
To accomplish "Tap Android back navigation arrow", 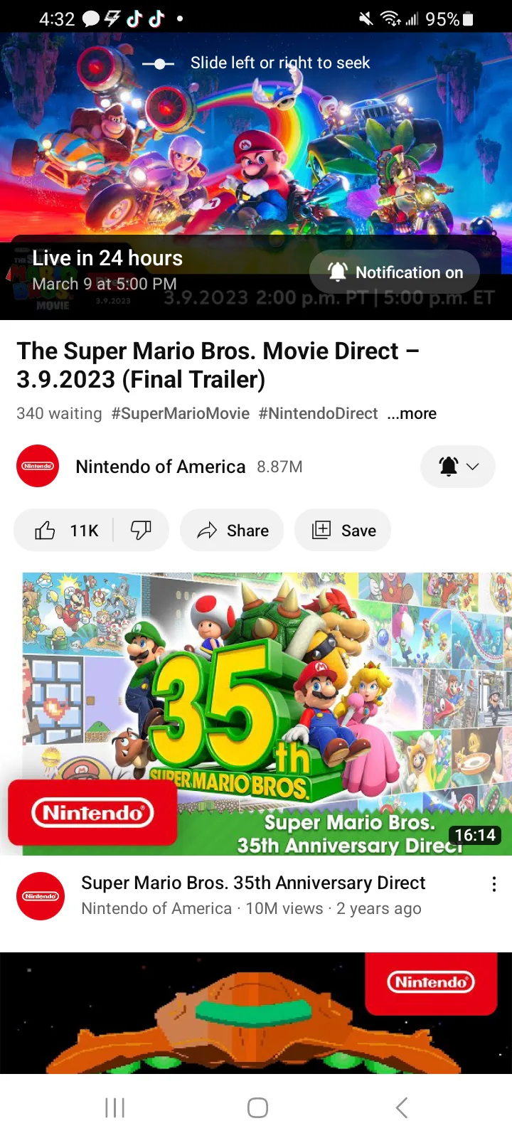I will 402,1107.
